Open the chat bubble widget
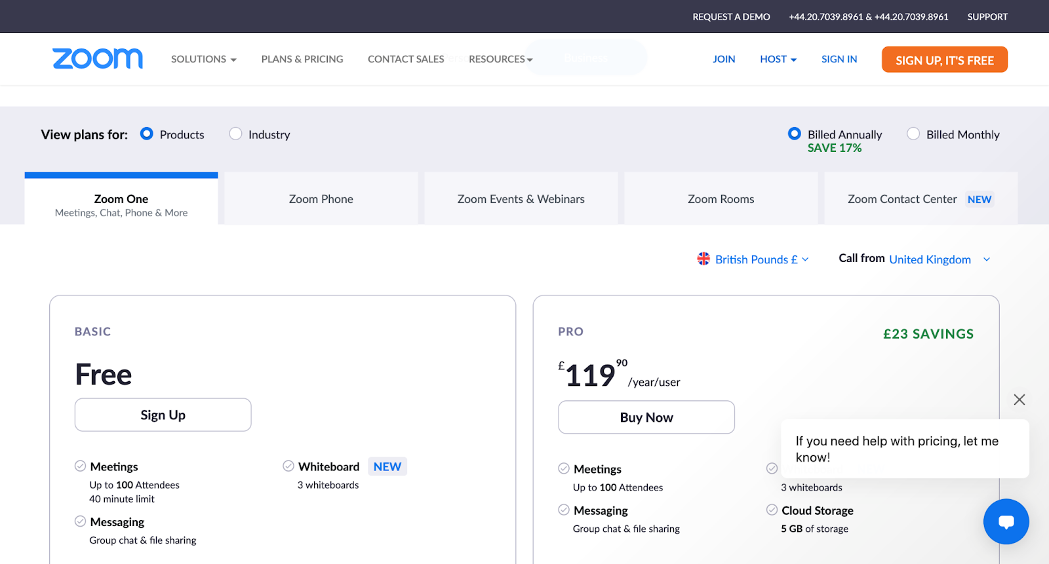This screenshot has height=564, width=1049. 1006,521
